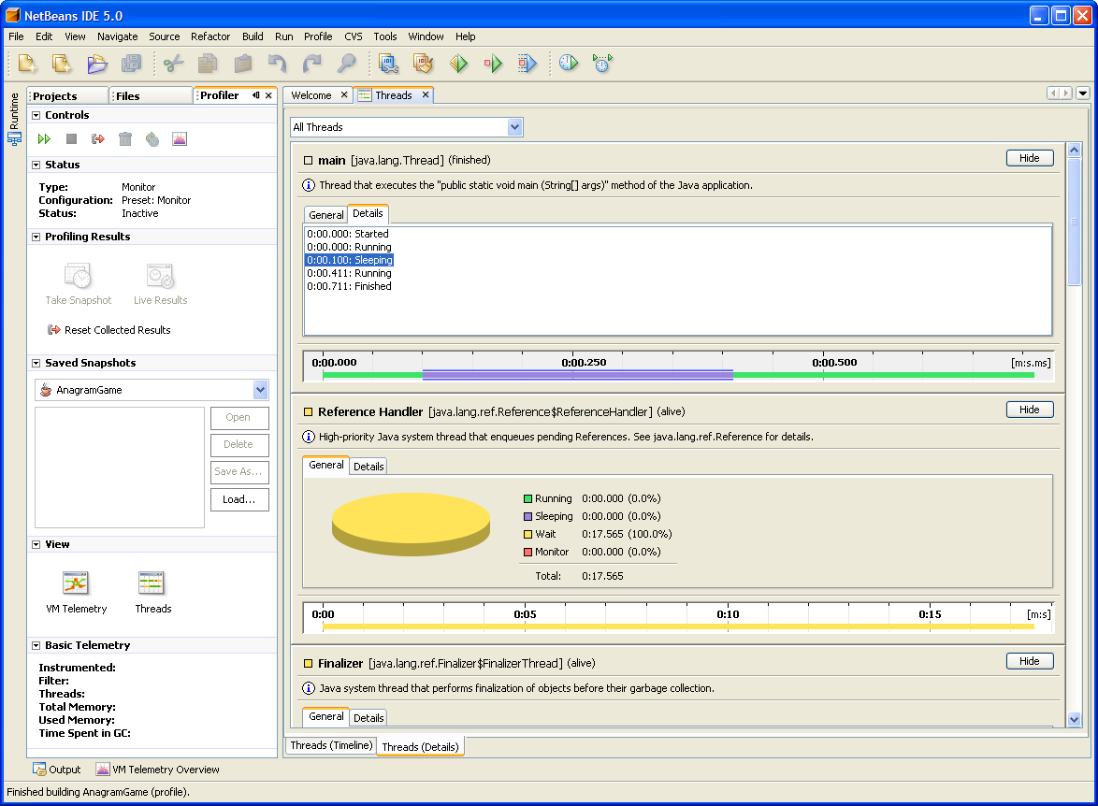Collapse the Saved Snapshots section
Screen dimensions: 1098x806
[x=36, y=363]
